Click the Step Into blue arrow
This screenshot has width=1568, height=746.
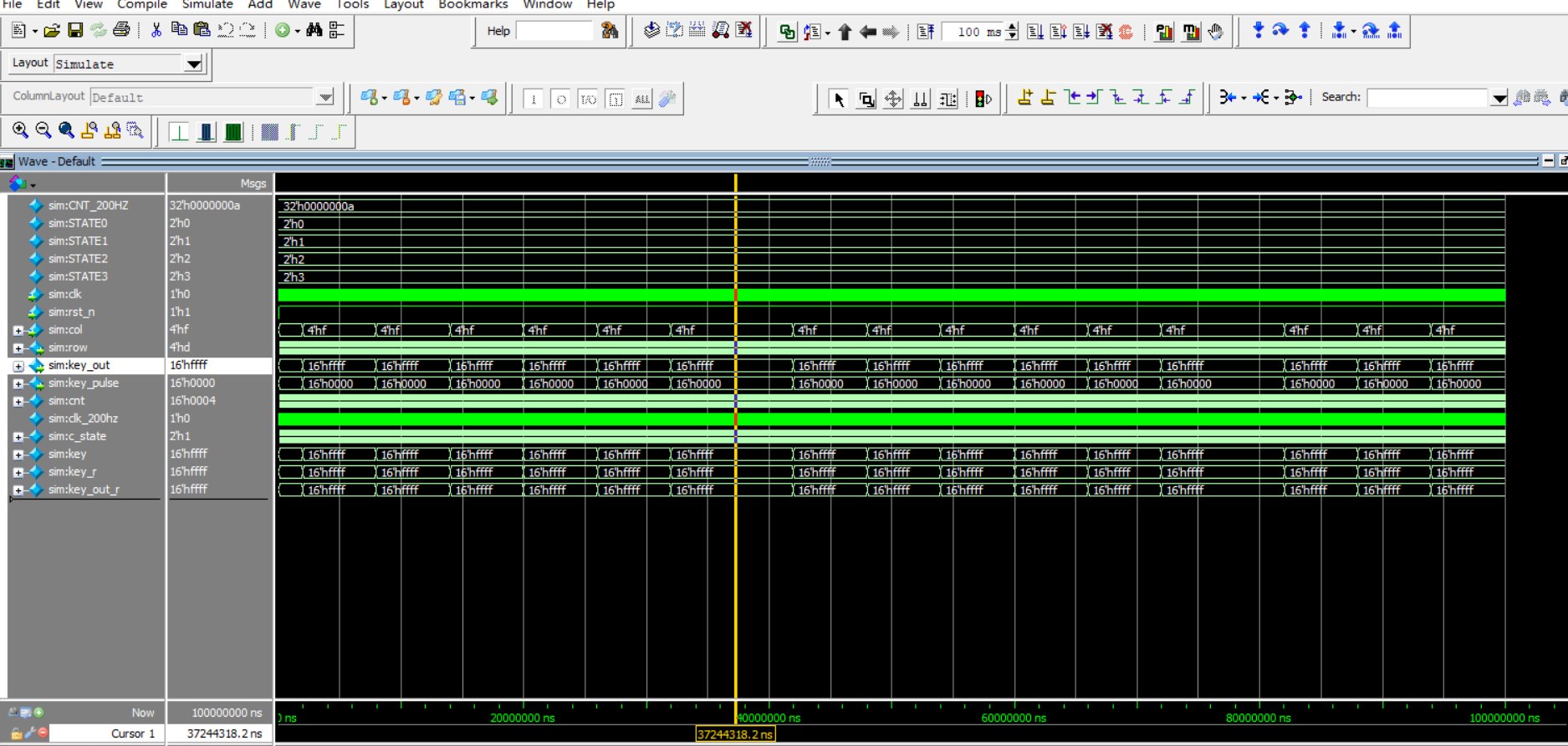tap(1258, 31)
